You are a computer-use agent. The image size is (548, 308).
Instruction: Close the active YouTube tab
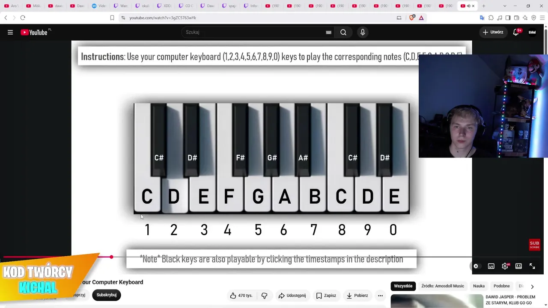click(473, 6)
